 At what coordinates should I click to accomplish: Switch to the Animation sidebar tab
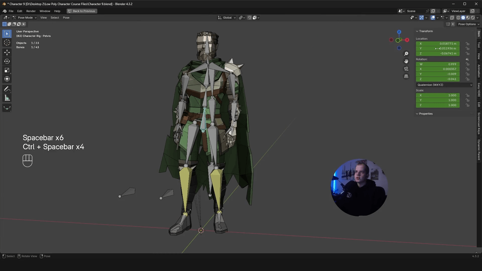tap(479, 71)
